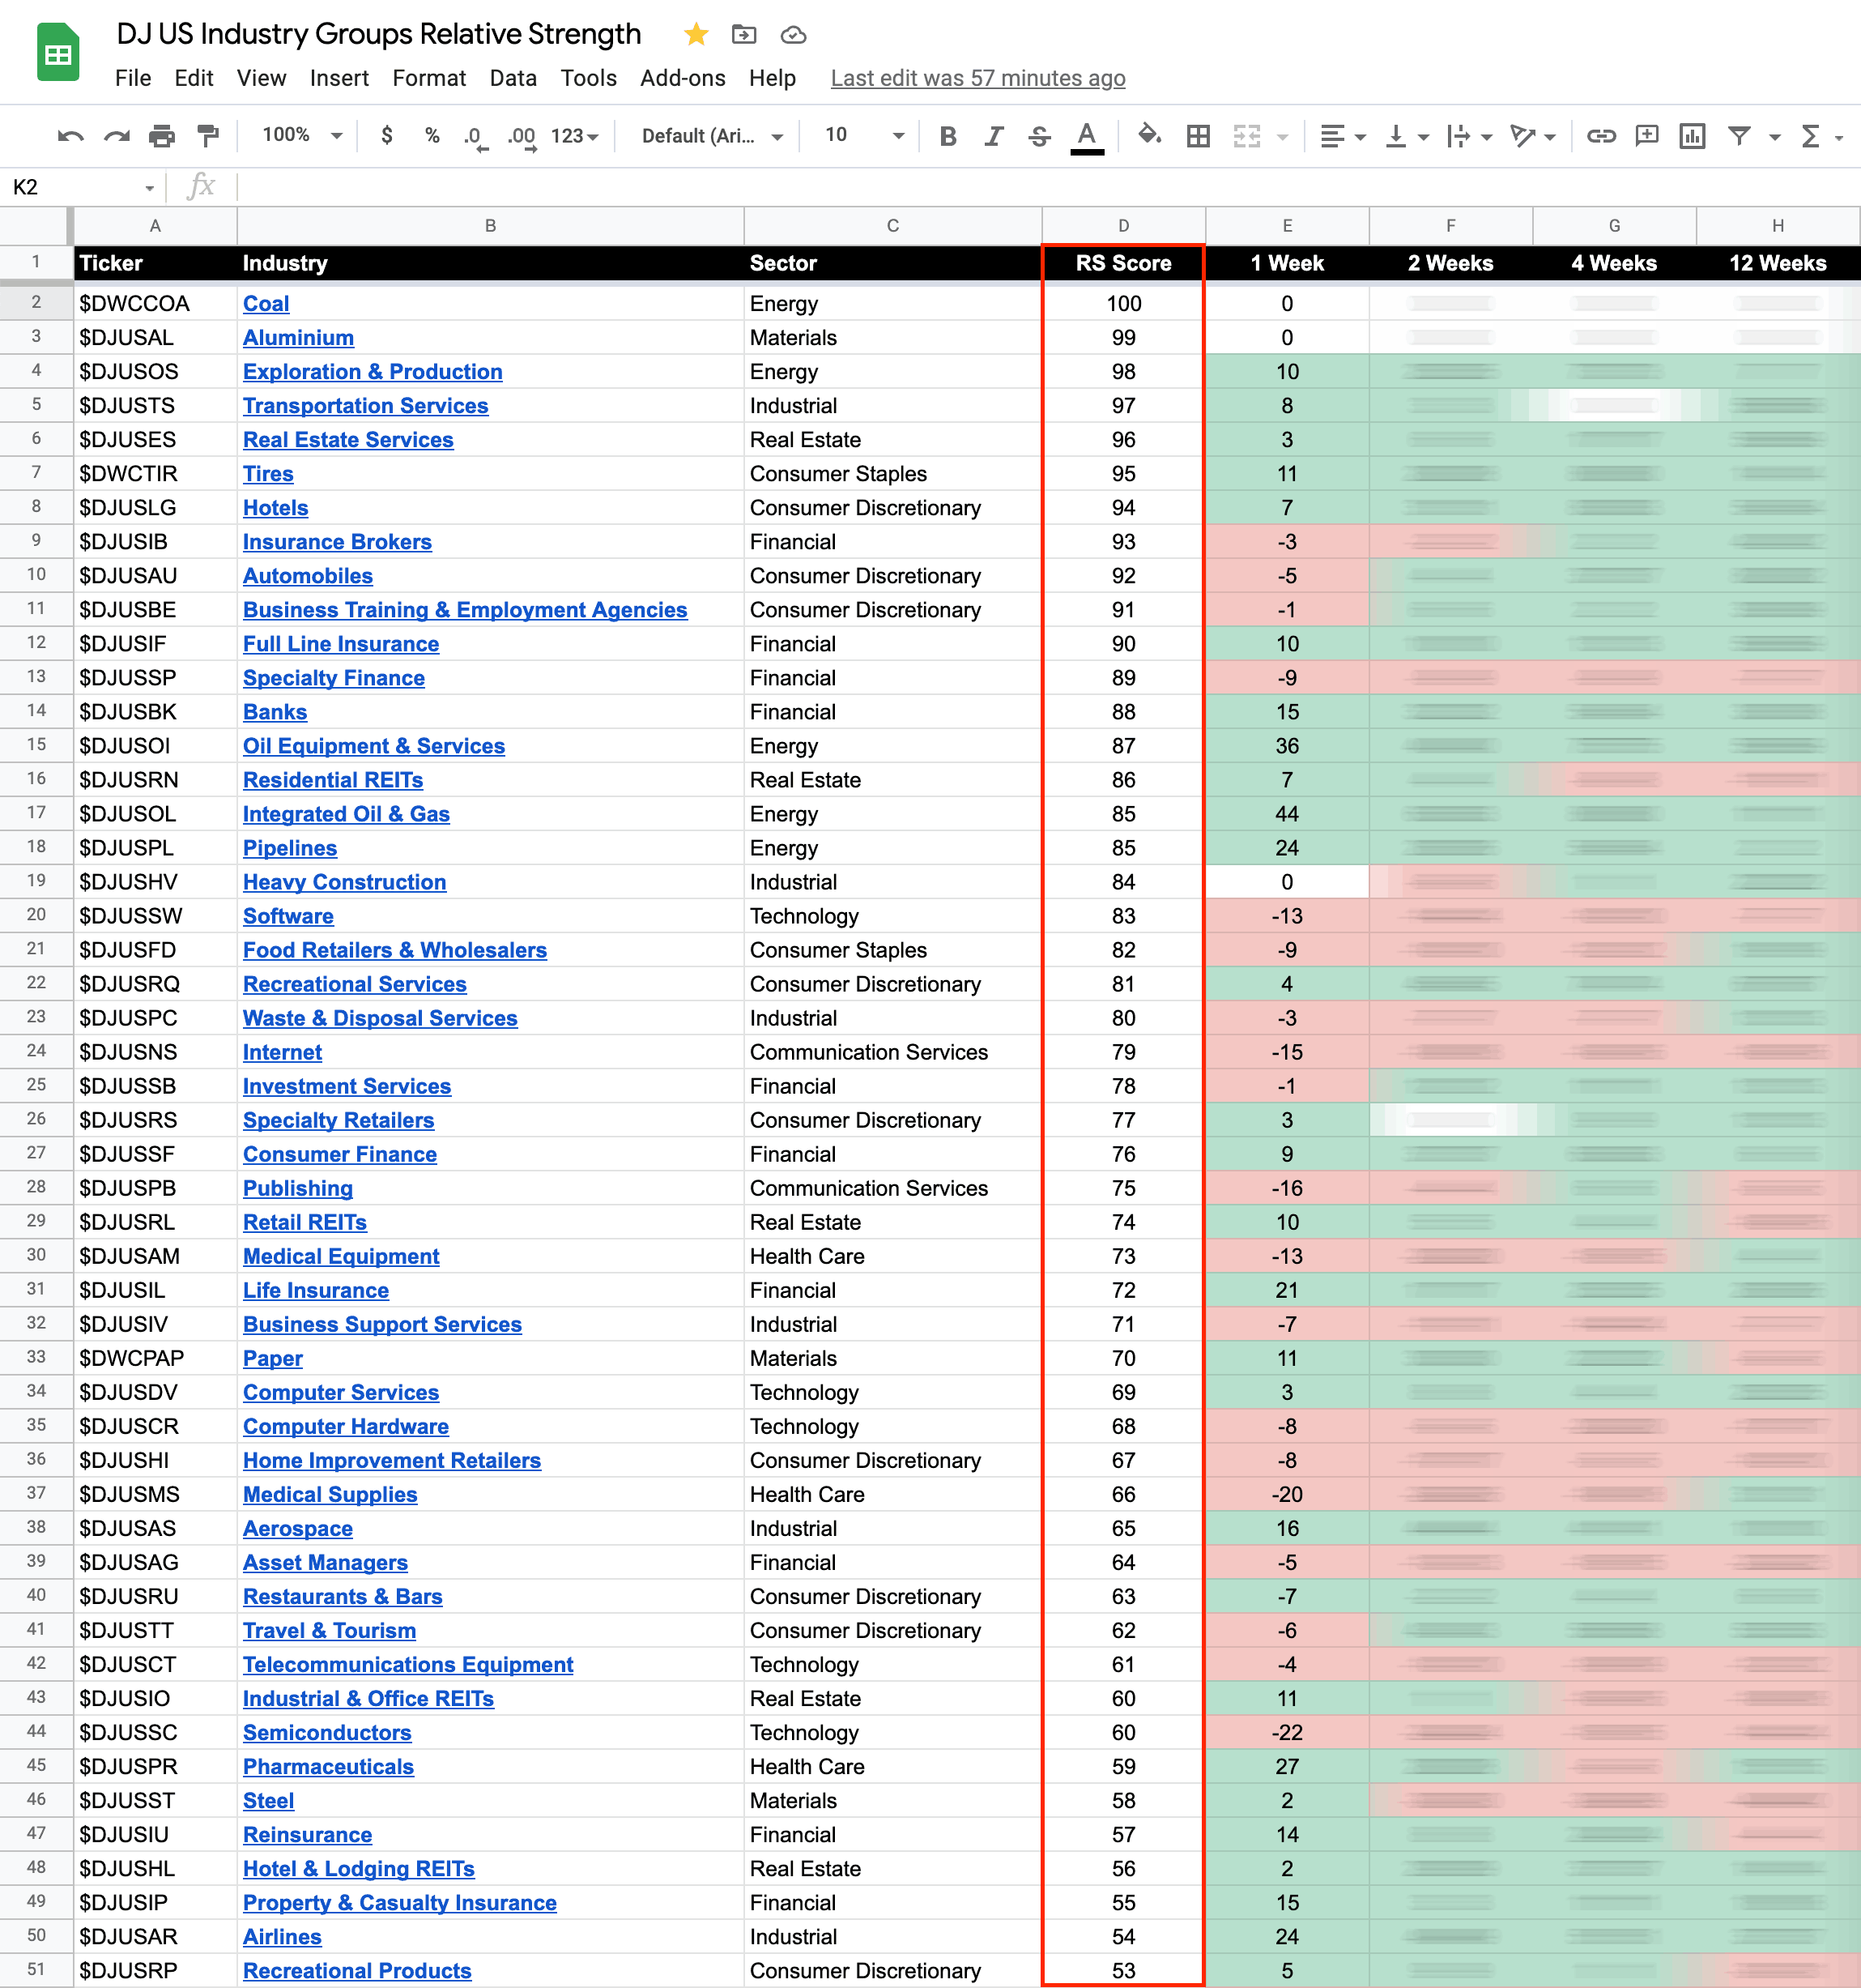Open the borders tool

pos(1198,136)
